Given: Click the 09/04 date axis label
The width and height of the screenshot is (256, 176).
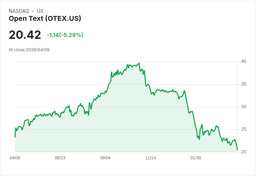Looking at the screenshot, I should [x=105, y=158].
